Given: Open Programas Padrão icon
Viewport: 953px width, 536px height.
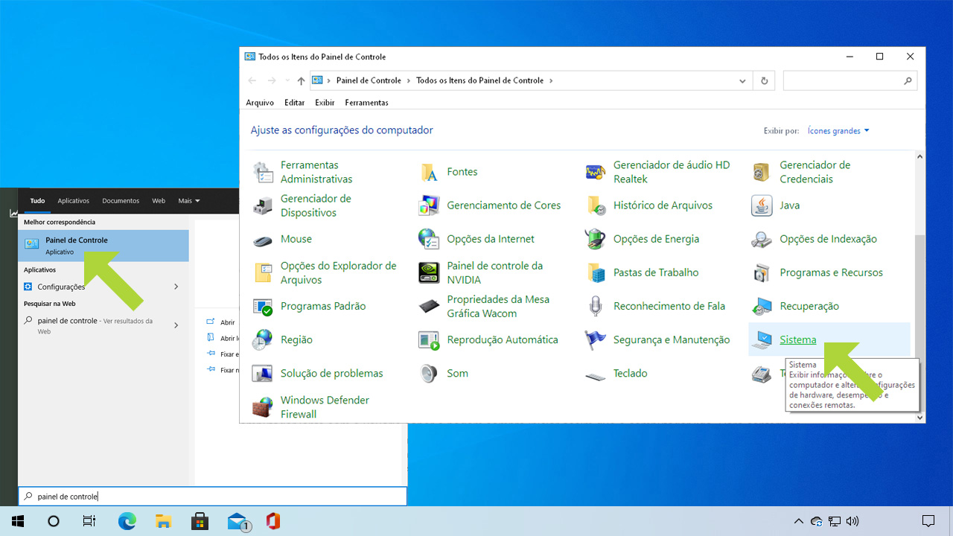Looking at the screenshot, I should pyautogui.click(x=263, y=306).
